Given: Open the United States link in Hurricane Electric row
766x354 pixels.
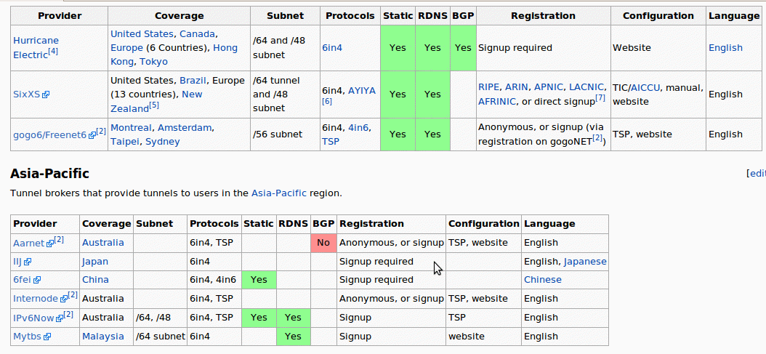Looking at the screenshot, I should click(142, 34).
